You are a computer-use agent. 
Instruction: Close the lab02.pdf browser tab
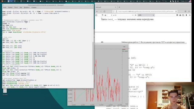(x=115, y=7)
